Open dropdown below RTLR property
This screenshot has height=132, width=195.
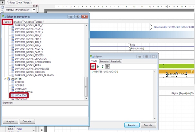[34, 131]
